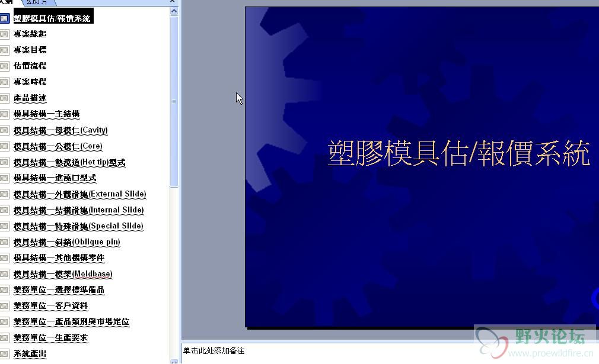Select slide icon beside 產品類別與市場定位 row

[x=4, y=322]
